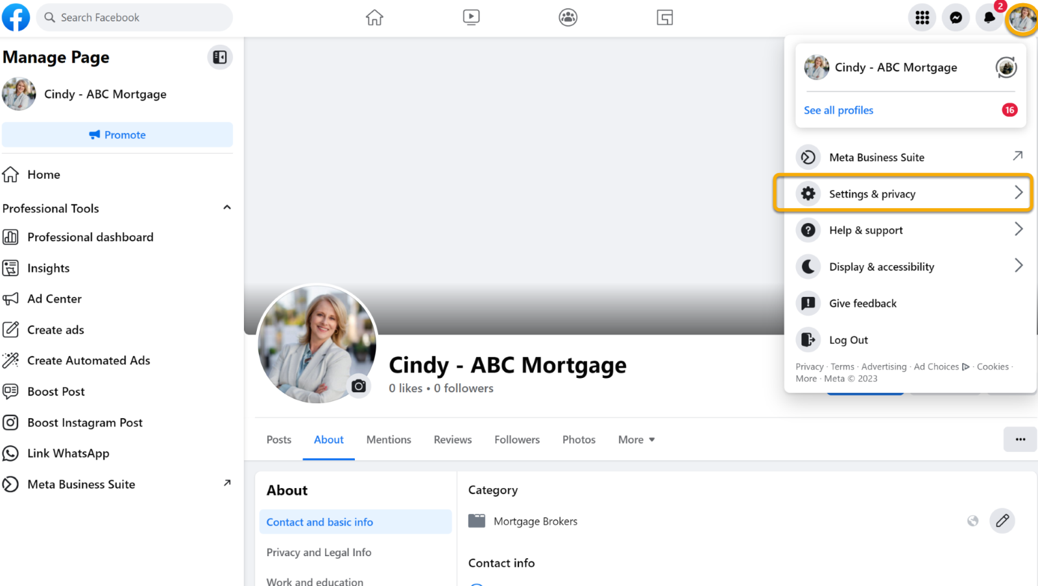This screenshot has width=1038, height=586.
Task: Open the Photos tab
Action: click(x=579, y=439)
